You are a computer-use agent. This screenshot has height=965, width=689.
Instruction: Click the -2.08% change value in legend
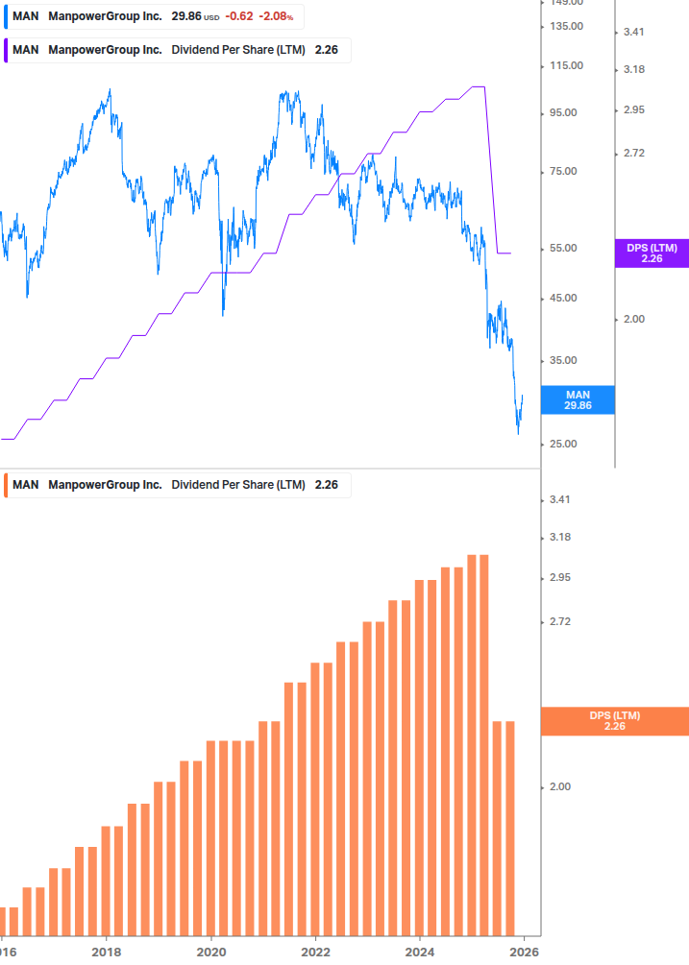point(276,16)
